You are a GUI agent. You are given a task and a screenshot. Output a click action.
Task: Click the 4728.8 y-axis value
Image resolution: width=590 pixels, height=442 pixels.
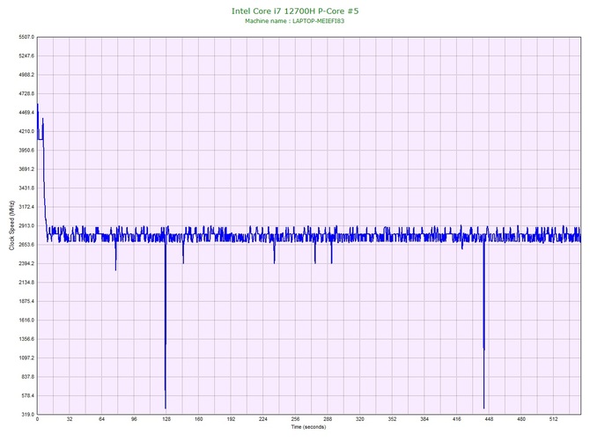(26, 93)
